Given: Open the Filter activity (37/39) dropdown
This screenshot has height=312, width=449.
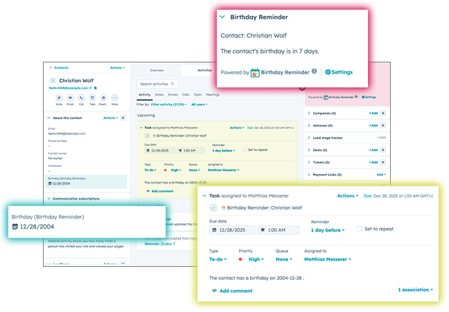Looking at the screenshot, I should pos(168,105).
